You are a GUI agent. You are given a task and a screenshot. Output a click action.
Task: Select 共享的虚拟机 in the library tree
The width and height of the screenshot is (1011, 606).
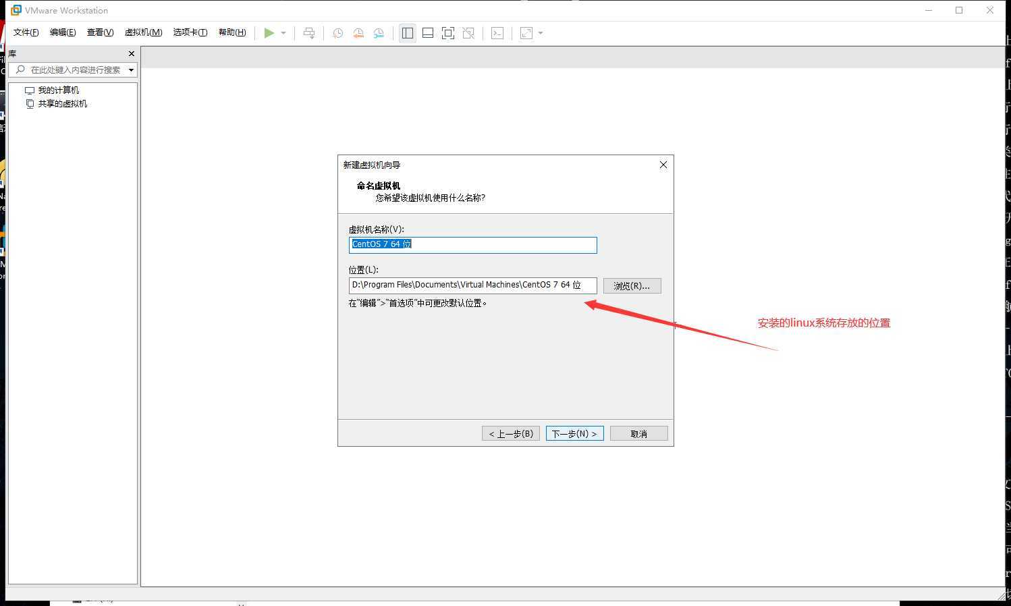pos(62,104)
